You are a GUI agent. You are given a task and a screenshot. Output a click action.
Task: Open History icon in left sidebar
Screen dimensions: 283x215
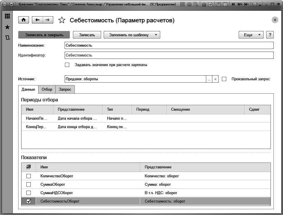(x=7, y=38)
